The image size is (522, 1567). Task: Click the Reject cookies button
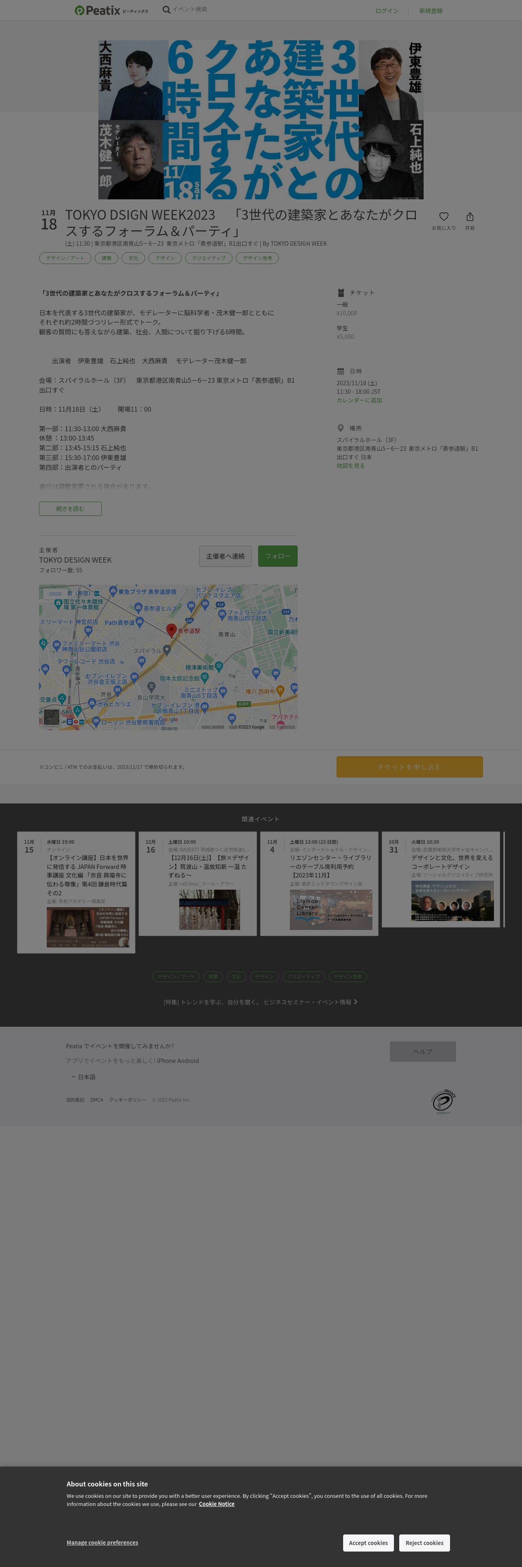click(425, 1543)
